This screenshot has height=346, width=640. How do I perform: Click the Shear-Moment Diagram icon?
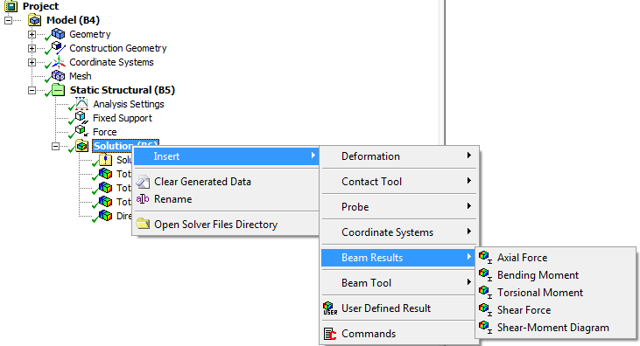[x=485, y=328]
